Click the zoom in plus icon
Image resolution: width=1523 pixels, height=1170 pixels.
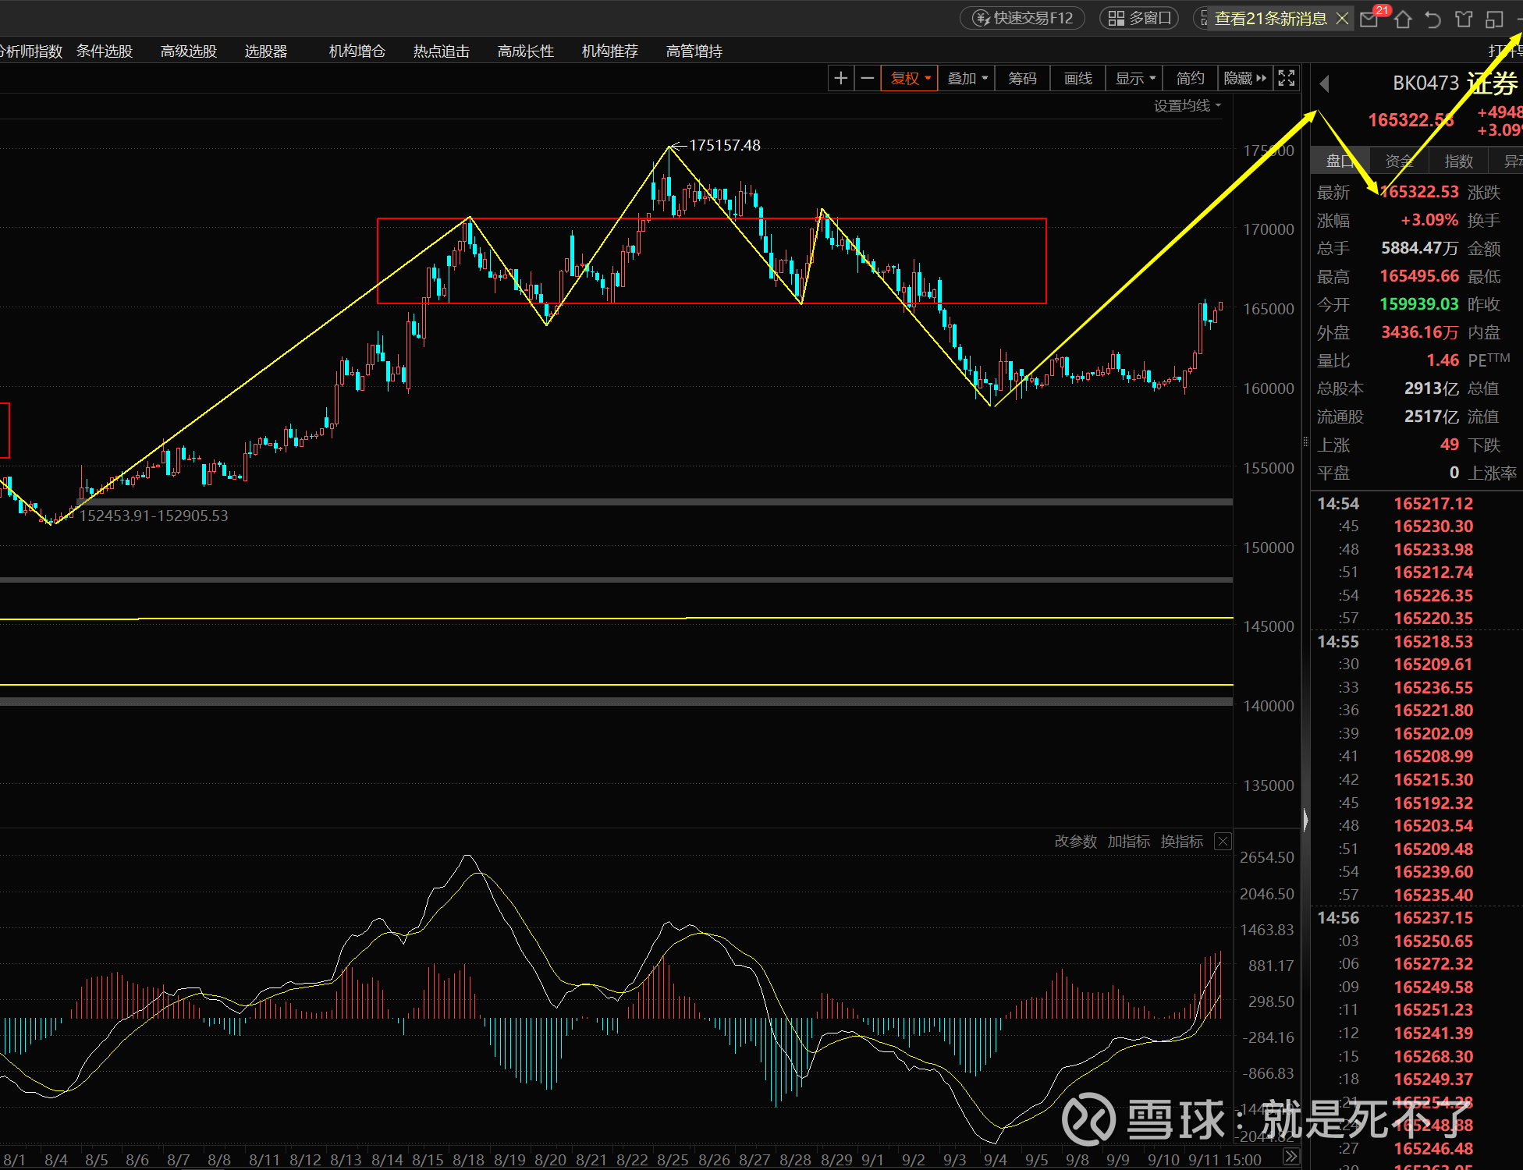[x=840, y=78]
